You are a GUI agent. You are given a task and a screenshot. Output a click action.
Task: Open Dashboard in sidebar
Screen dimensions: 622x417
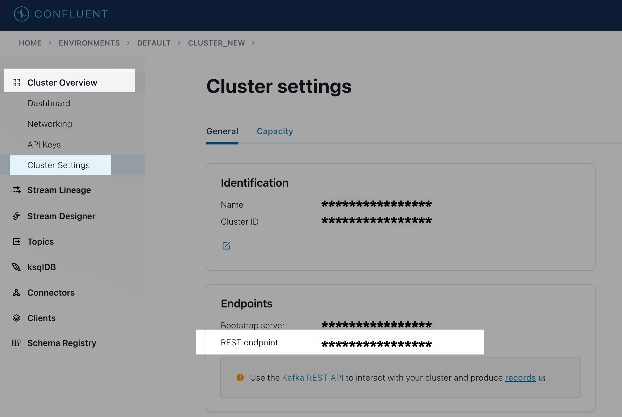coord(49,103)
